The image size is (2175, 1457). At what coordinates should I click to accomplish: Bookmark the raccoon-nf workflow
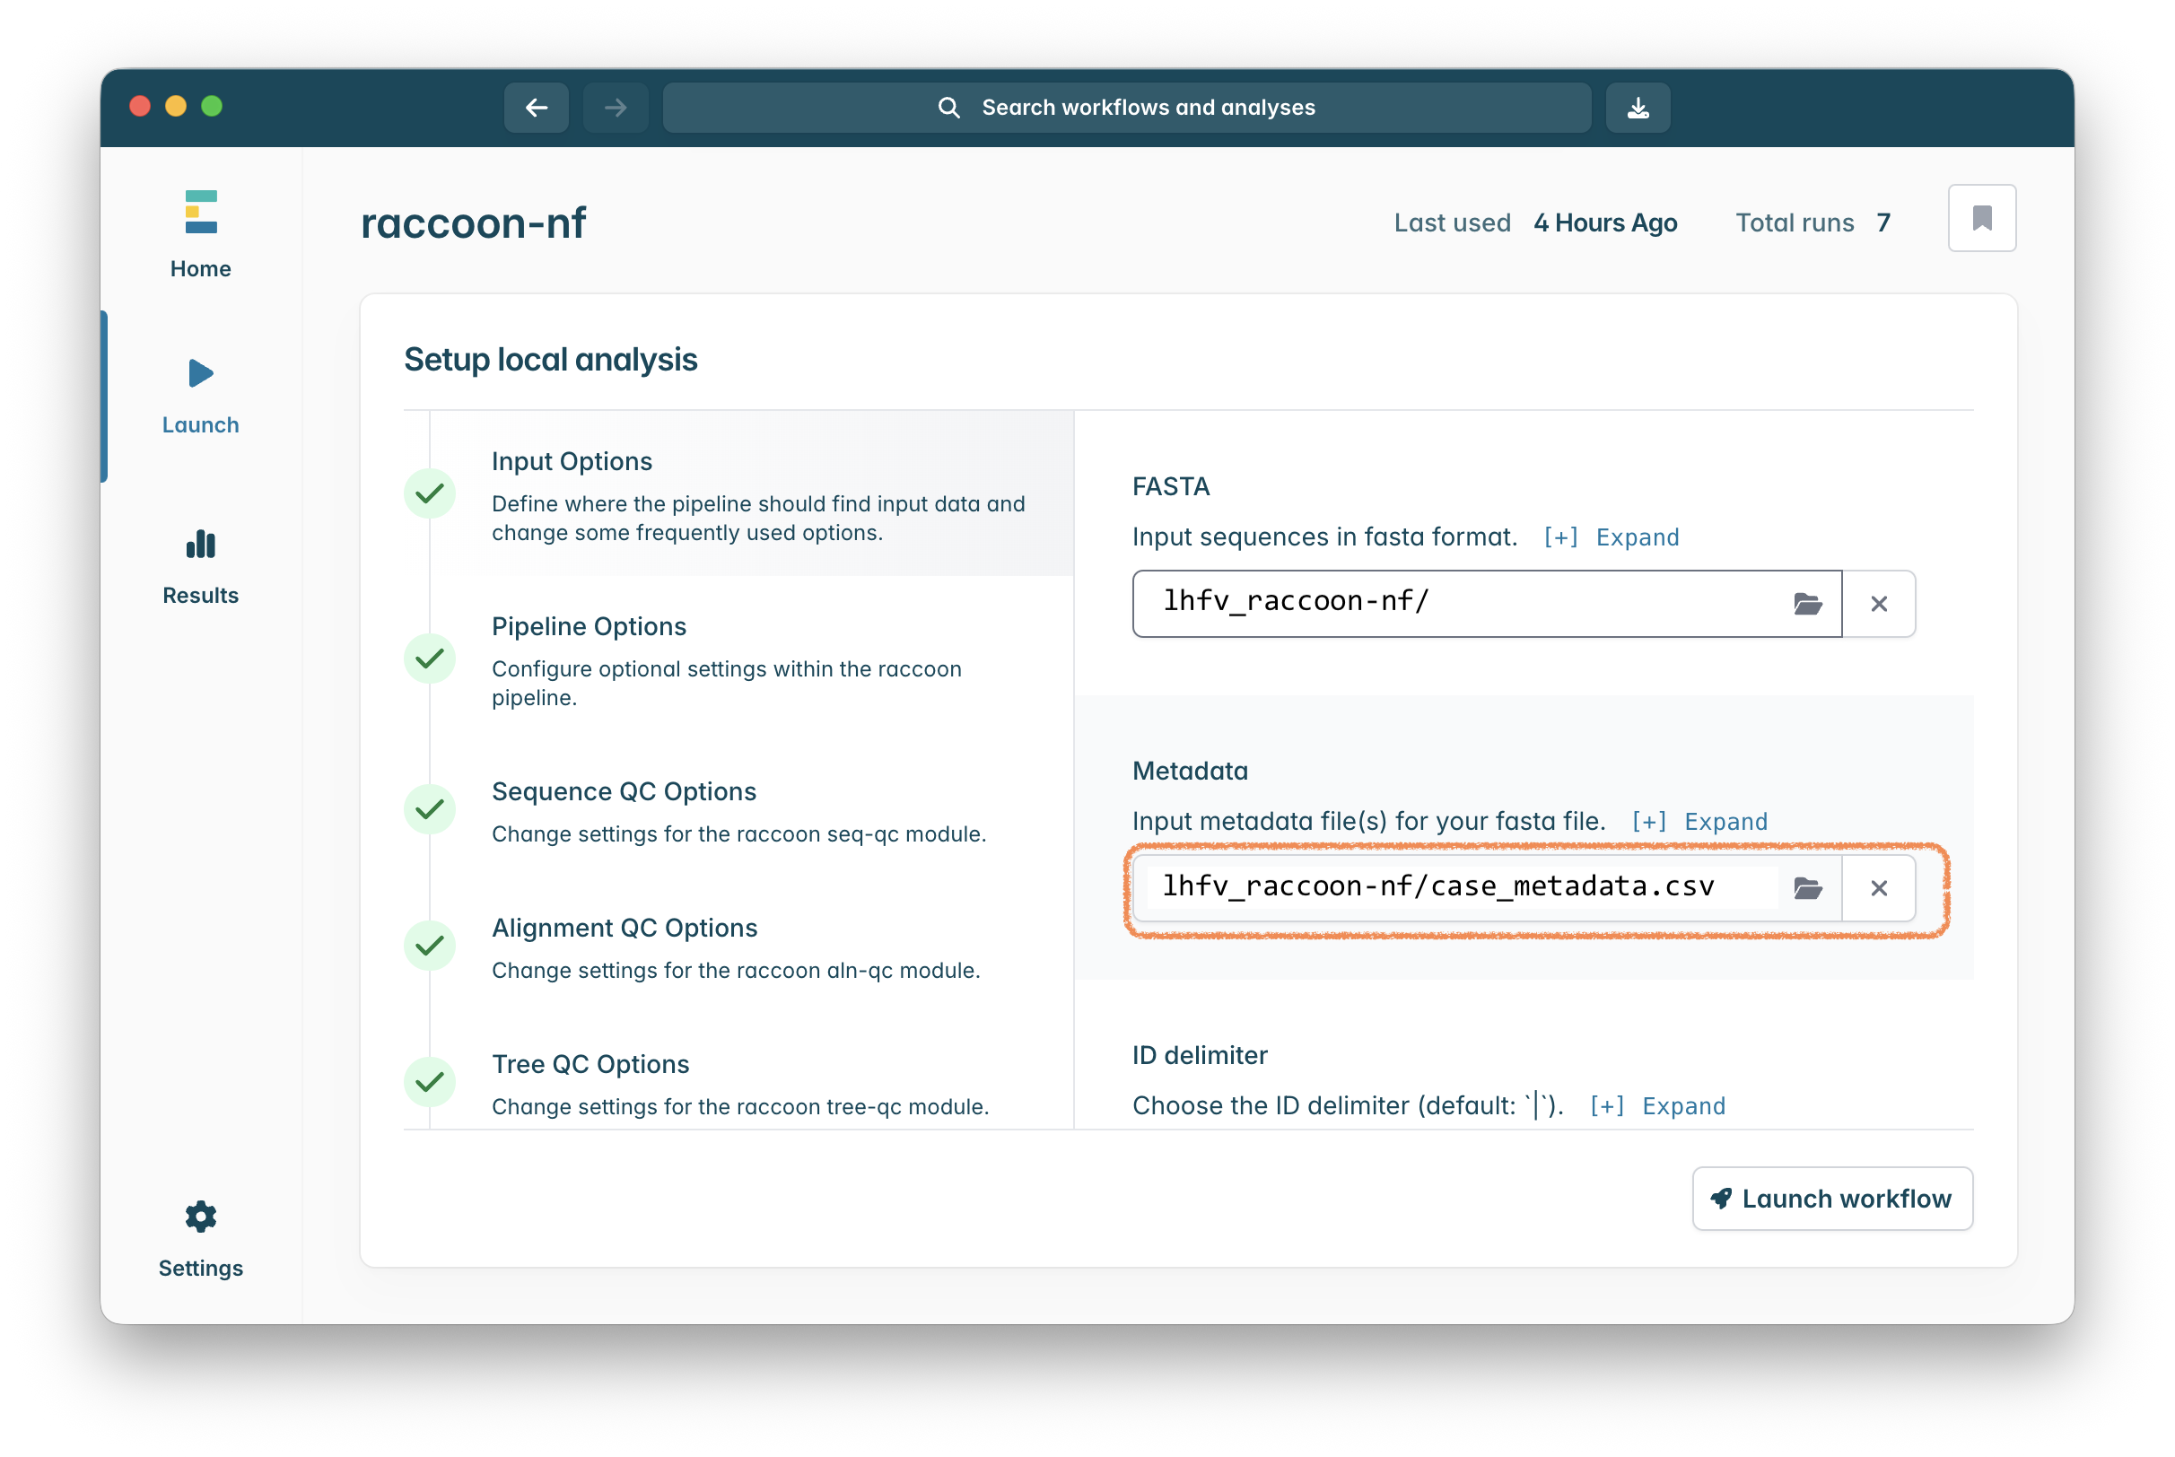pos(1981,218)
